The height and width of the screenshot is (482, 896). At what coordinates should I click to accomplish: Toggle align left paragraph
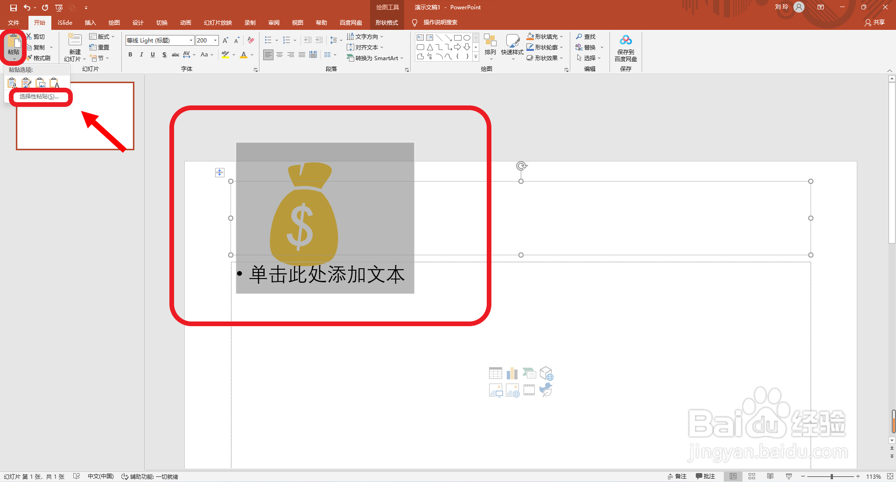pyautogui.click(x=268, y=55)
